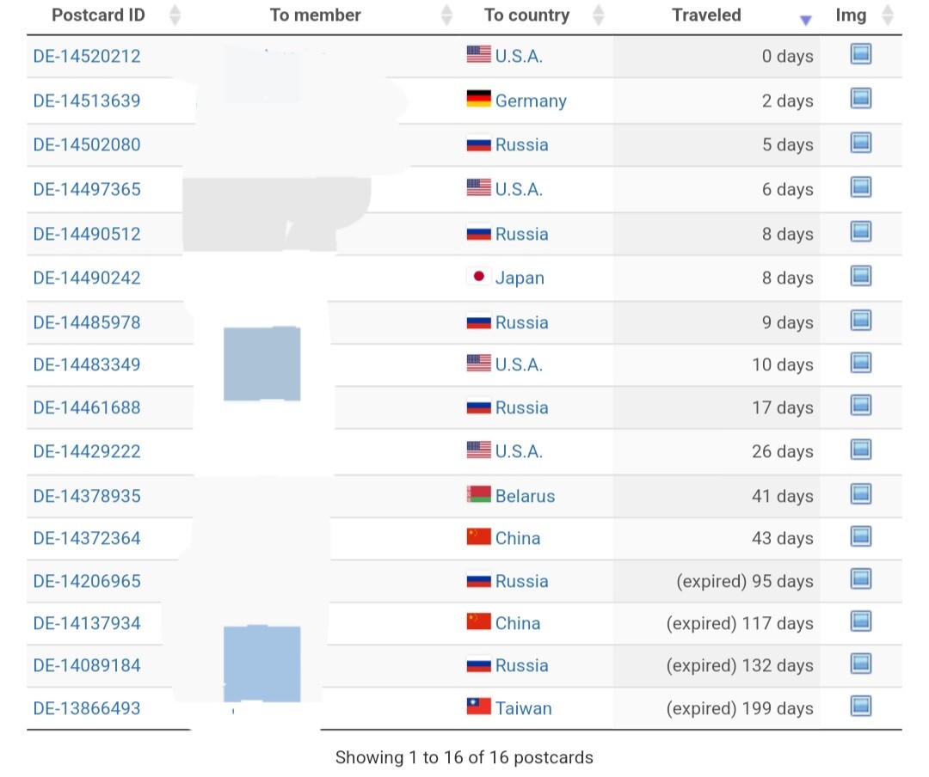The image size is (929, 777).
Task: Toggle Traveled column sort order
Action: coord(805,19)
